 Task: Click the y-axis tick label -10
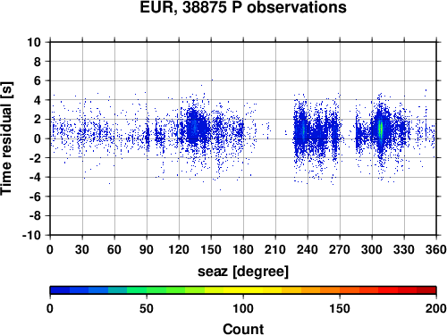31,235
